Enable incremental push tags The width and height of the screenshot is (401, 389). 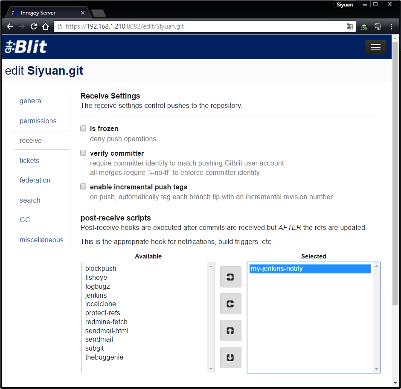[83, 186]
